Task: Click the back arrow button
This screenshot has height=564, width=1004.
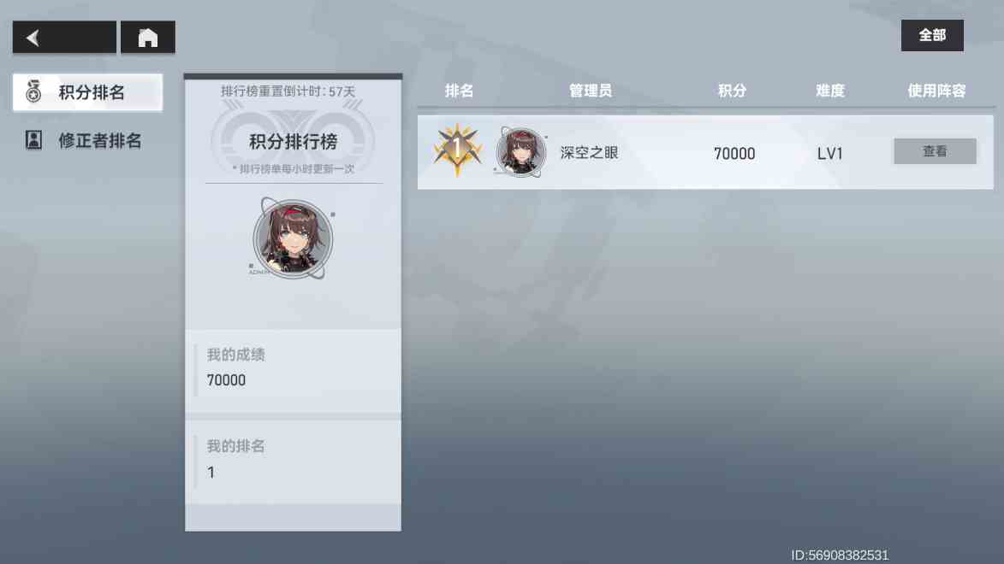Action: pos(64,37)
